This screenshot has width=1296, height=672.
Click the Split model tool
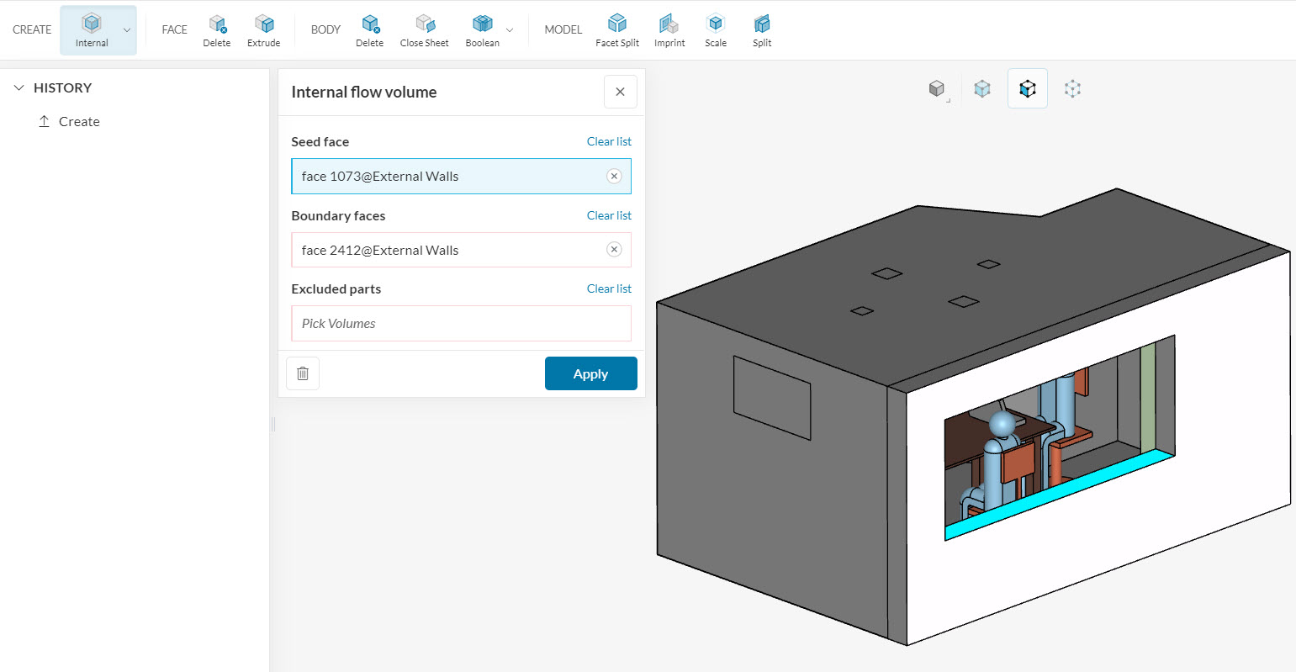(762, 29)
